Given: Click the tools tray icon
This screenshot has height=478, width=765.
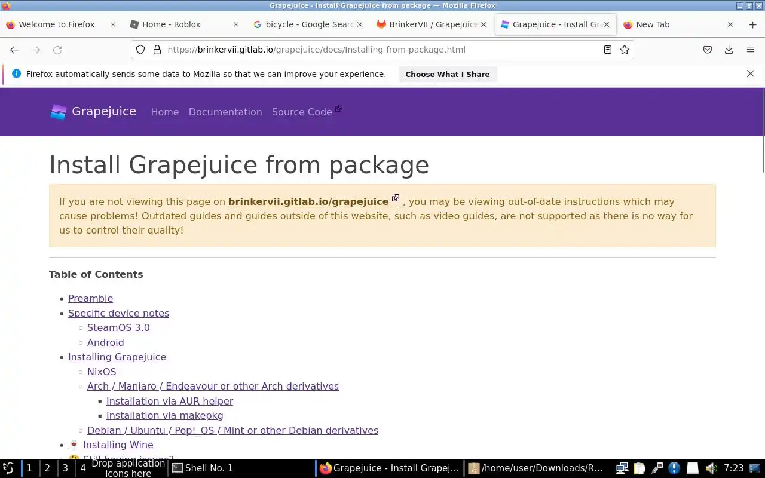Looking at the screenshot, I should coord(657,468).
